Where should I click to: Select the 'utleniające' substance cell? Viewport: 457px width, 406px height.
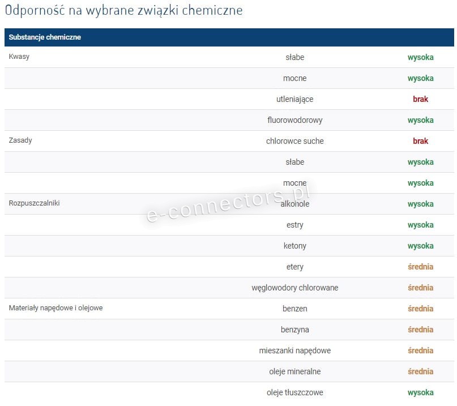click(294, 99)
